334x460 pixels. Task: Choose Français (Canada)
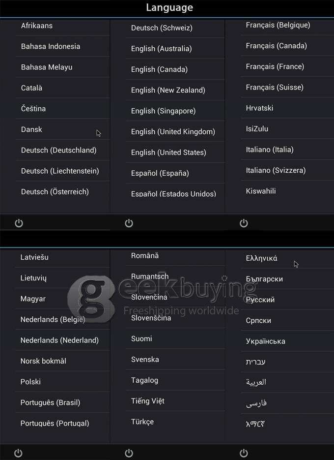click(x=277, y=46)
